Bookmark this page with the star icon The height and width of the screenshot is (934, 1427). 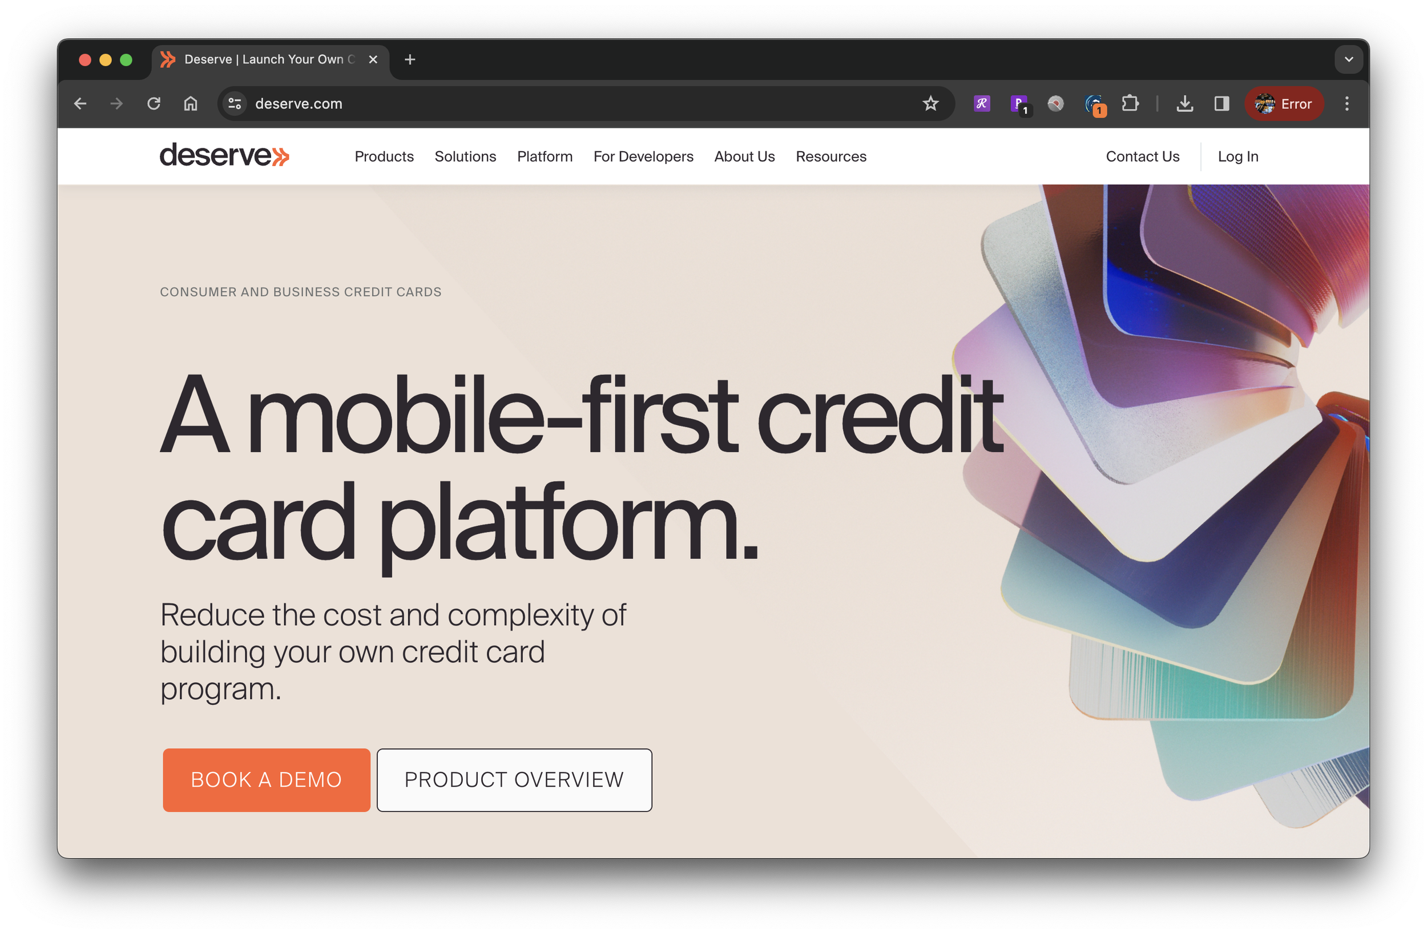[930, 104]
